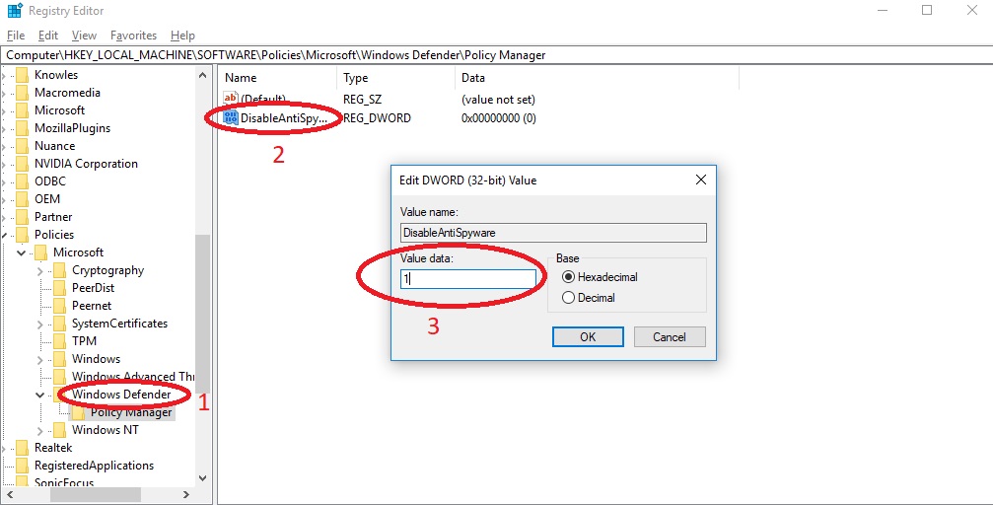Select the Cryptography folder icon

59,270
